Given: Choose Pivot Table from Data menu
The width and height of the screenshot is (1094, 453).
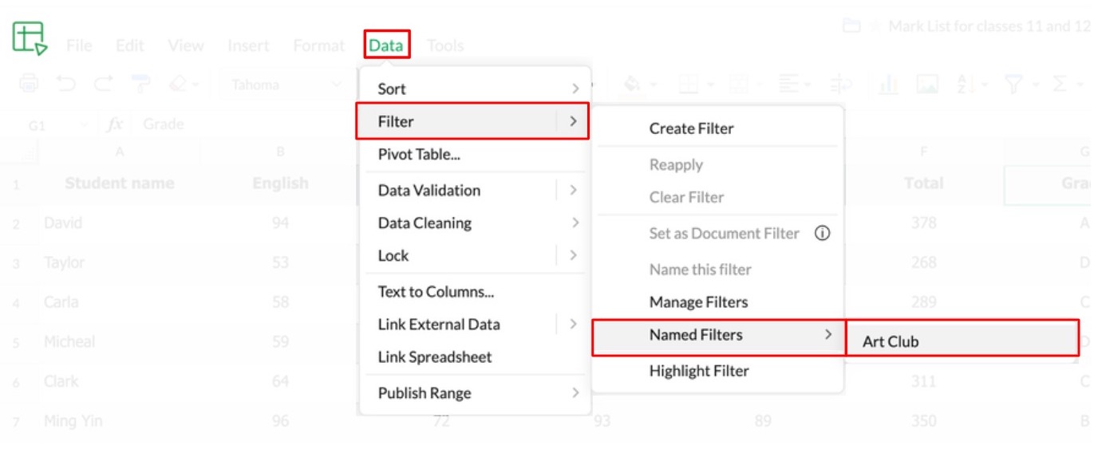Looking at the screenshot, I should [419, 155].
